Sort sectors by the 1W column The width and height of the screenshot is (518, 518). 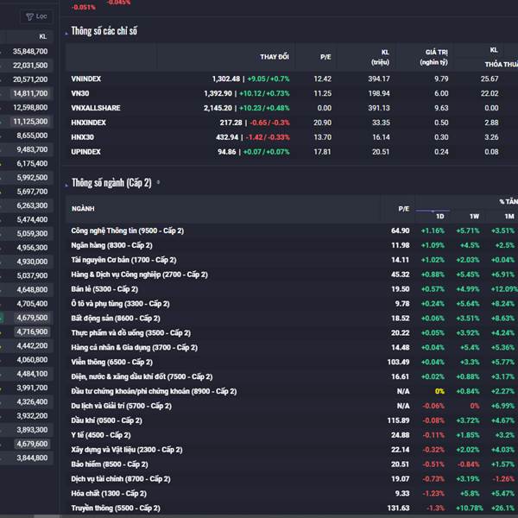pos(474,217)
